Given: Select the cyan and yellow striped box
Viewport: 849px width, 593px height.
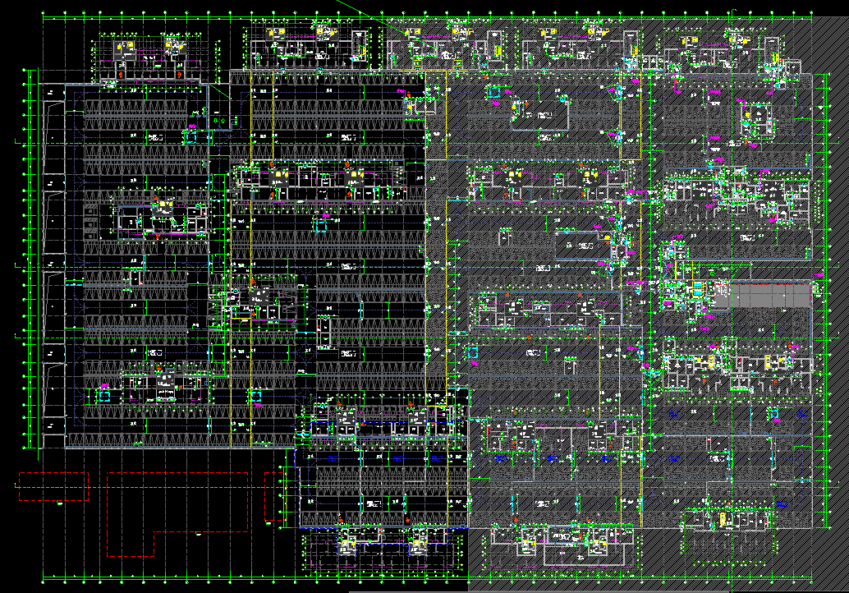Looking at the screenshot, I should click(698, 290).
